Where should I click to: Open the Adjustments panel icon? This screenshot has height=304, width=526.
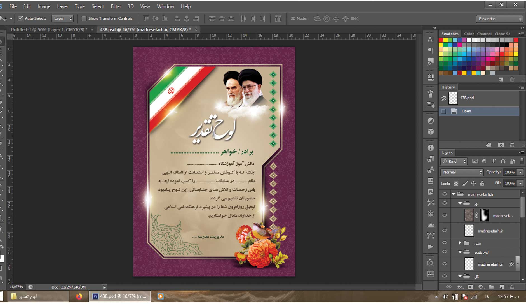pos(431,121)
